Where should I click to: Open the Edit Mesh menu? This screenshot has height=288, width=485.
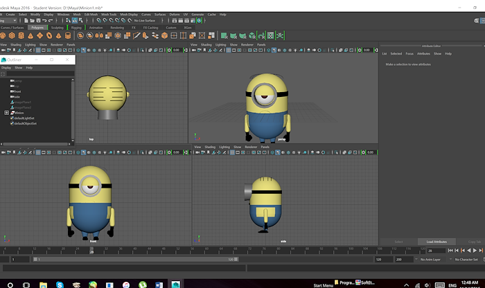pos(91,15)
